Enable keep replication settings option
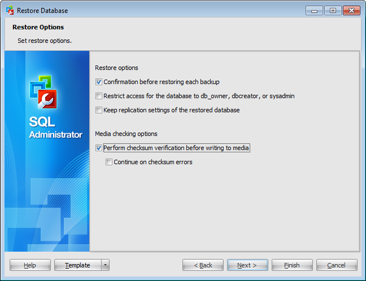The image size is (366, 281). point(99,110)
